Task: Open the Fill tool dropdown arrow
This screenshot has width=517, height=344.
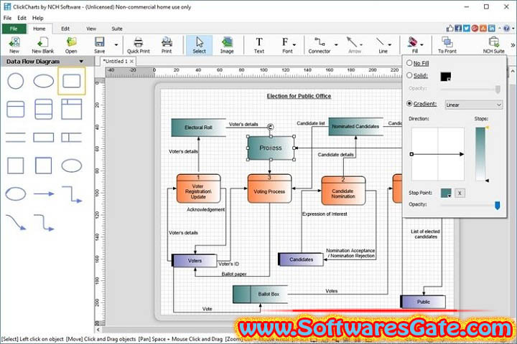Action: (x=421, y=44)
